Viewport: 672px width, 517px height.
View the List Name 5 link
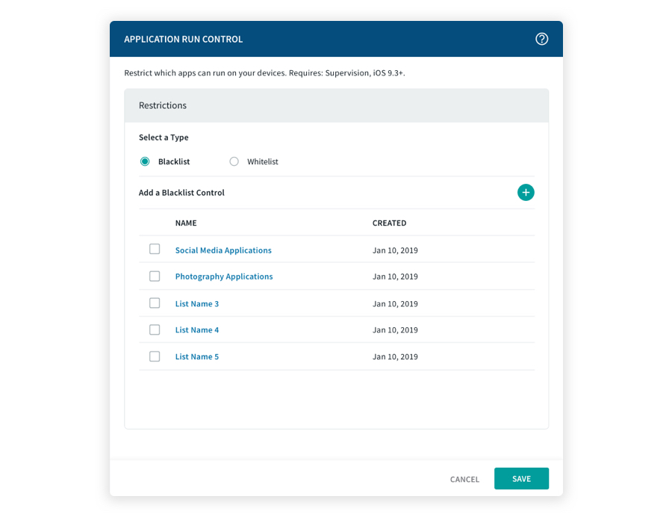pos(197,357)
